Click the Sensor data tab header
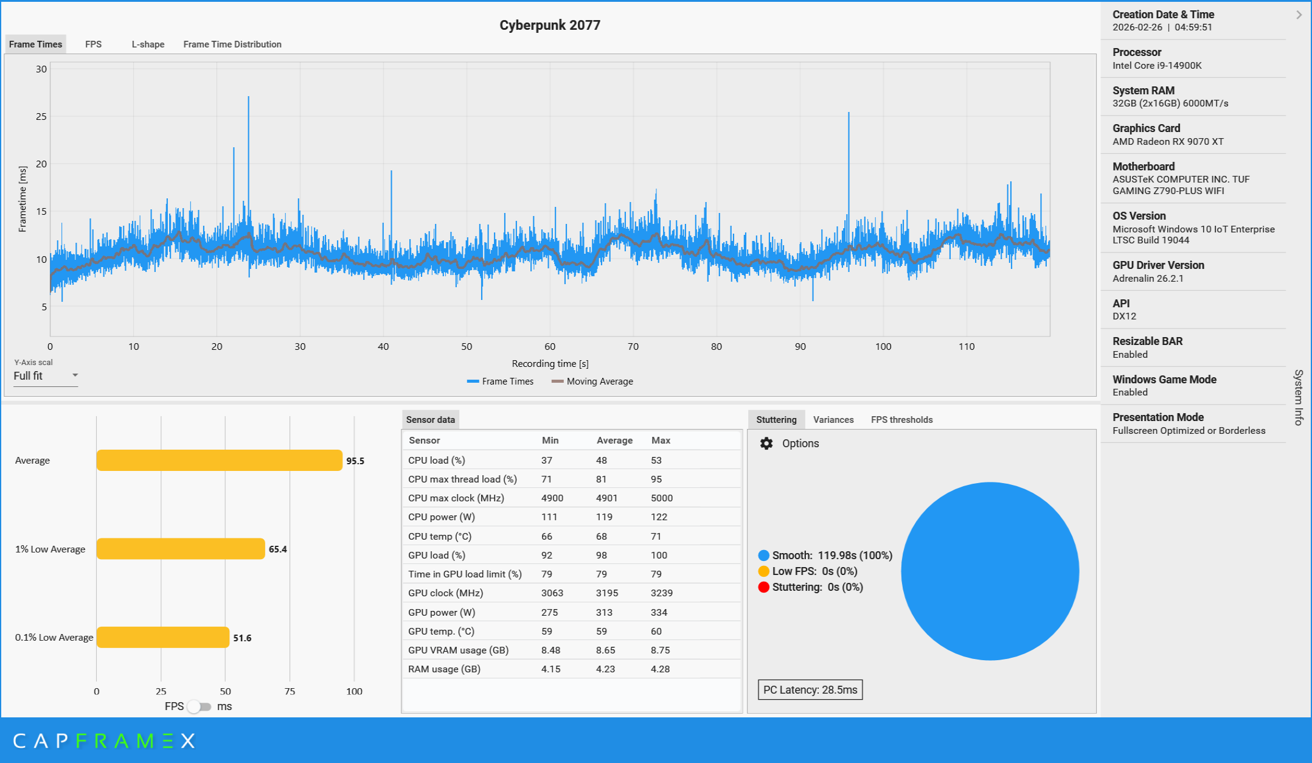 point(430,420)
